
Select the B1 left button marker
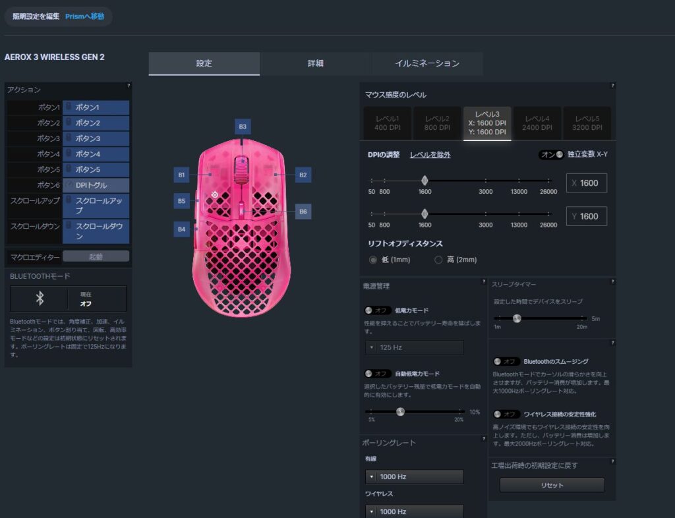(x=181, y=175)
